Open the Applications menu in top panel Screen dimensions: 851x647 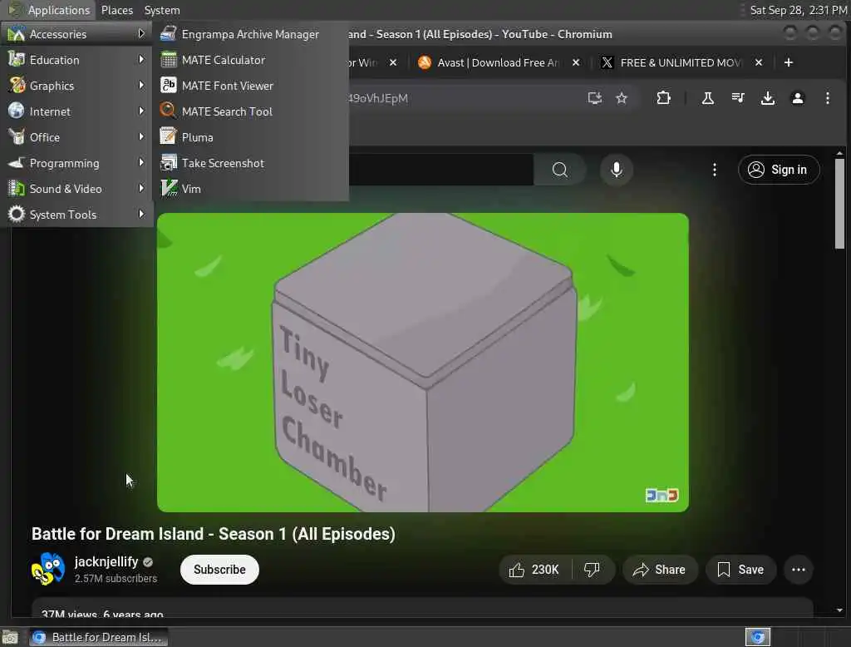pos(50,10)
